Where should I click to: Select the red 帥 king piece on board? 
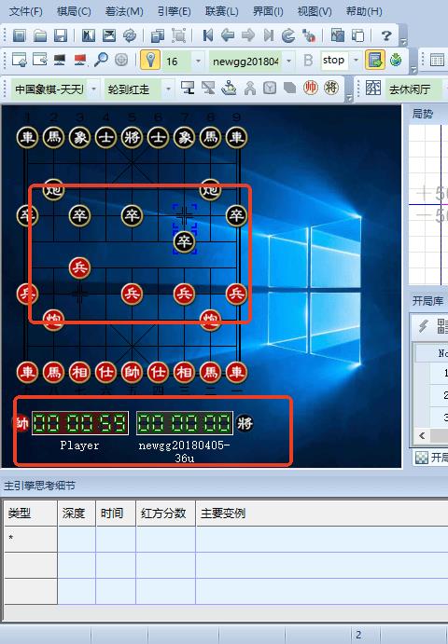pos(132,372)
